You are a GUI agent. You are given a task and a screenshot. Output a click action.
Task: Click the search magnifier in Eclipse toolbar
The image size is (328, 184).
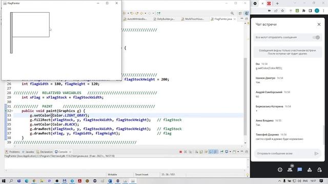[232, 13]
